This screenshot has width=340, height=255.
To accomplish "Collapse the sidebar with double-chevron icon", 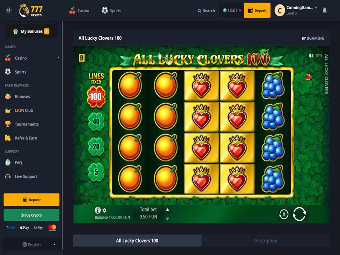I will click(x=9, y=10).
